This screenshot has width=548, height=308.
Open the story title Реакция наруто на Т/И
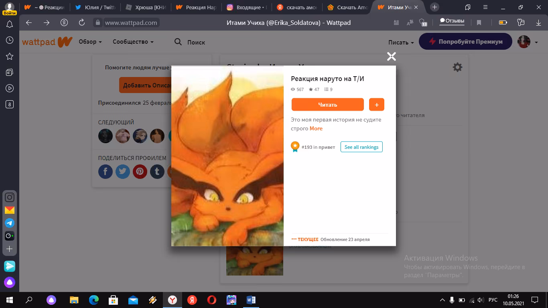(x=327, y=79)
